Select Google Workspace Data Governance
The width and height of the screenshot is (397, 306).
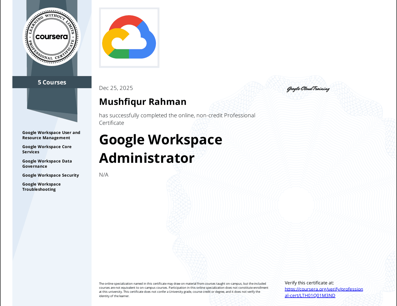pos(47,163)
